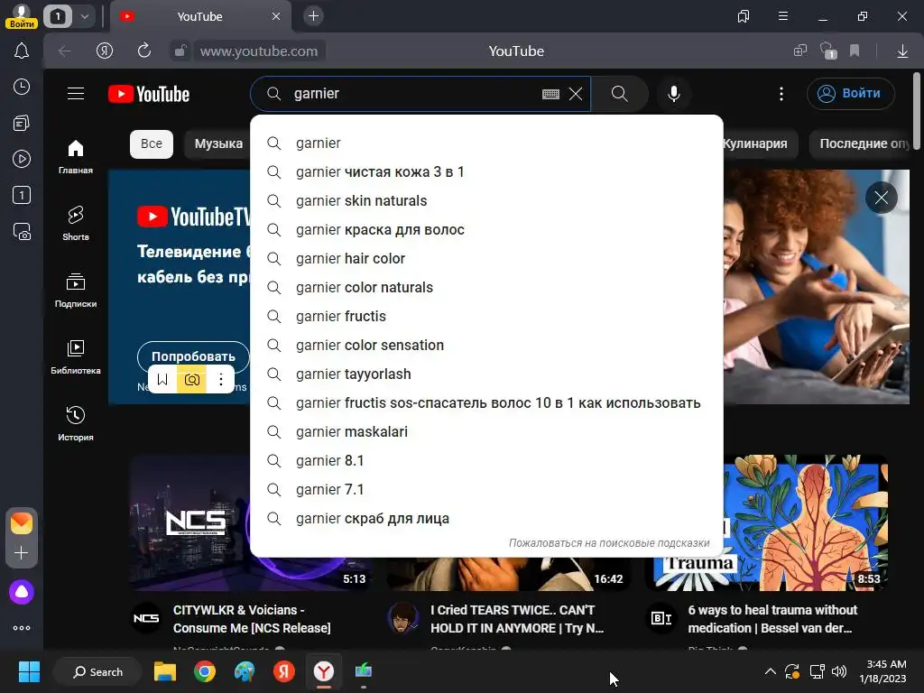Choose suggestion garnier hair color
Image resolution: width=924 pixels, height=693 pixels.
486,259
